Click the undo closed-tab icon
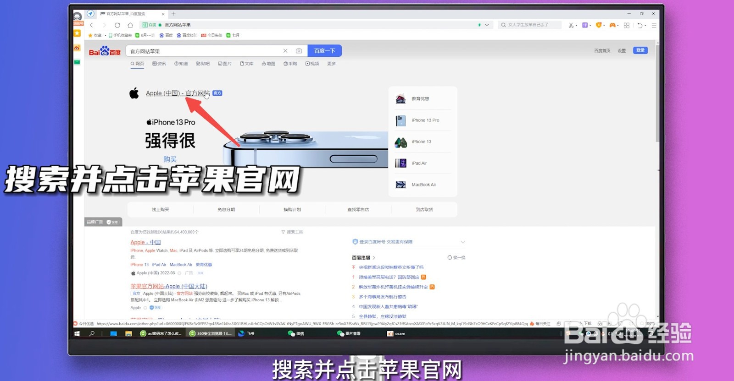The height and width of the screenshot is (381, 734). coord(640,25)
